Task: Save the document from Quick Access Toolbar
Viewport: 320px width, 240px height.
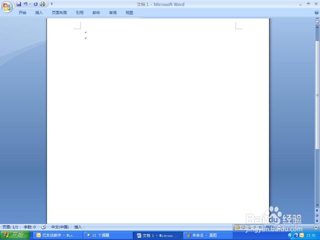Action: coord(19,4)
